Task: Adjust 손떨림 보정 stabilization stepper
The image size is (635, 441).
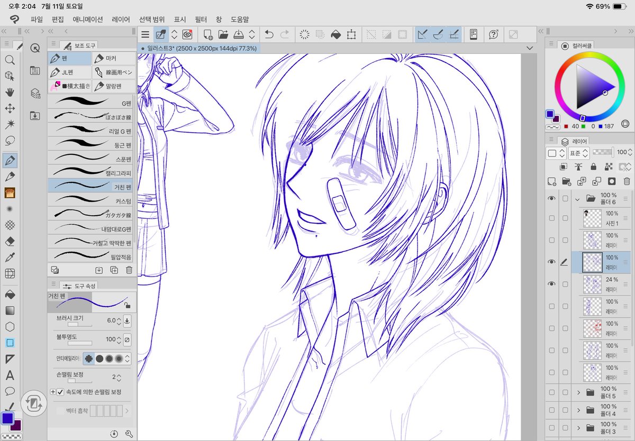Action: (119, 378)
